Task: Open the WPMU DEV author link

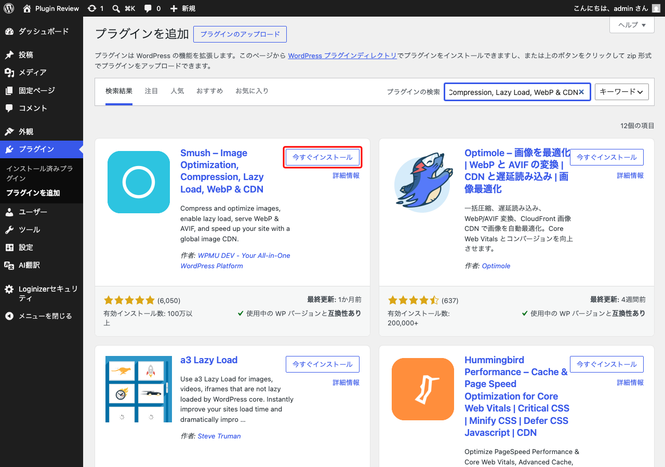Action: [235, 260]
